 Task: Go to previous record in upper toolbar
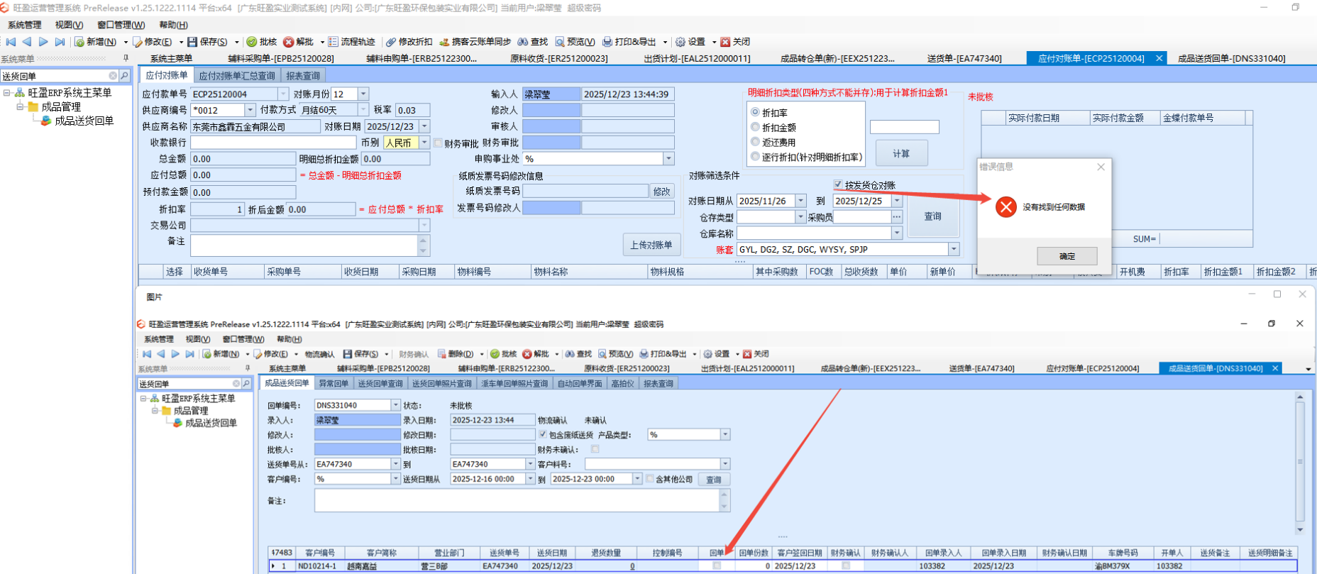tap(27, 42)
